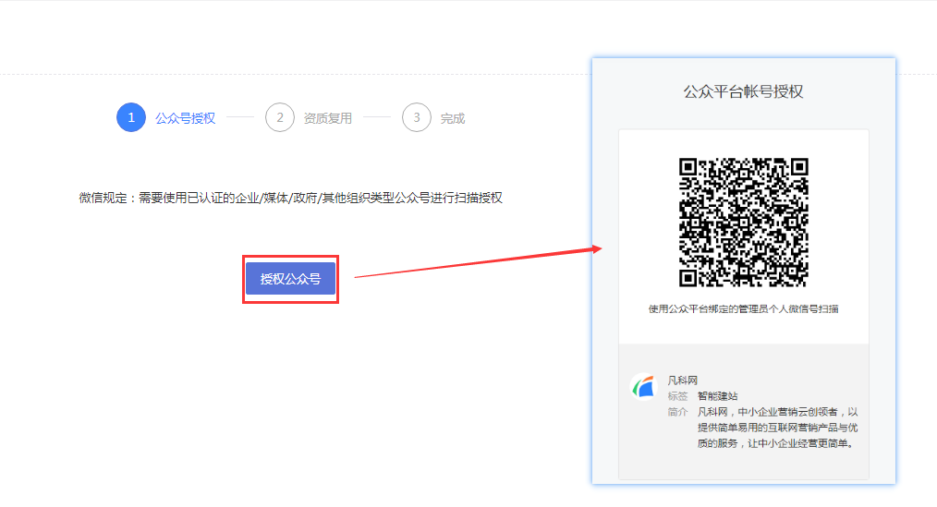Screen dimensions: 937x507
Task: Select step 1 circle for 公众号授权
Action: (131, 117)
